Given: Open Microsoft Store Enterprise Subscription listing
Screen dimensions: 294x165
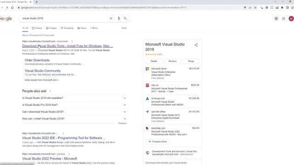Looking at the screenshot, I should tap(172, 73).
